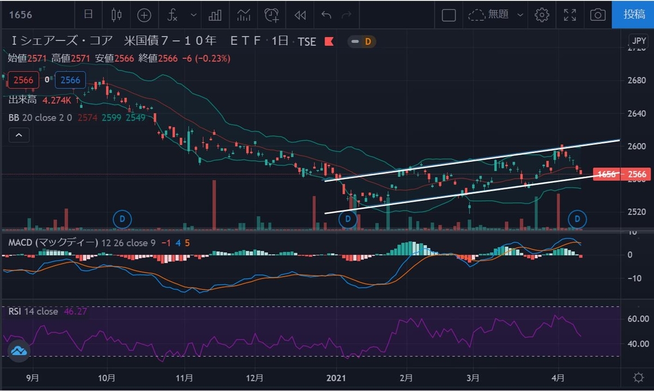654x391 pixels.
Task: Click the blue cloud logo icon
Action: (x=20, y=351)
